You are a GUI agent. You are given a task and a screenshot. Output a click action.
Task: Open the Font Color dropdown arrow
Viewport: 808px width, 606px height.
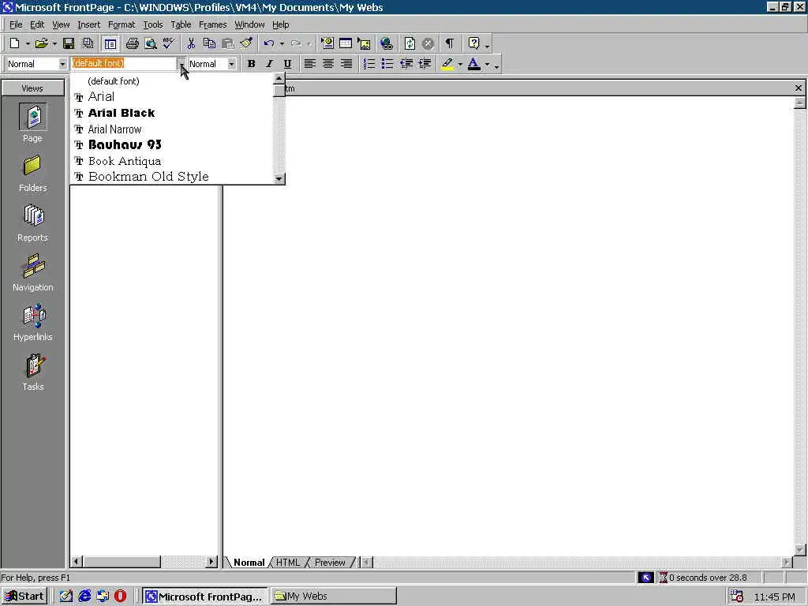click(487, 65)
